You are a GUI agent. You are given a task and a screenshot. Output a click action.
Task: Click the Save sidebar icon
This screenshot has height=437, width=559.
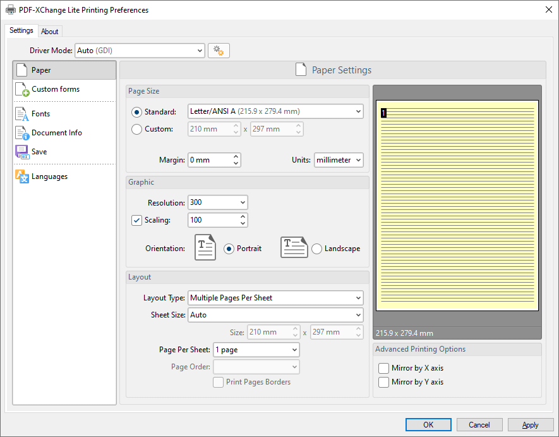tap(21, 152)
